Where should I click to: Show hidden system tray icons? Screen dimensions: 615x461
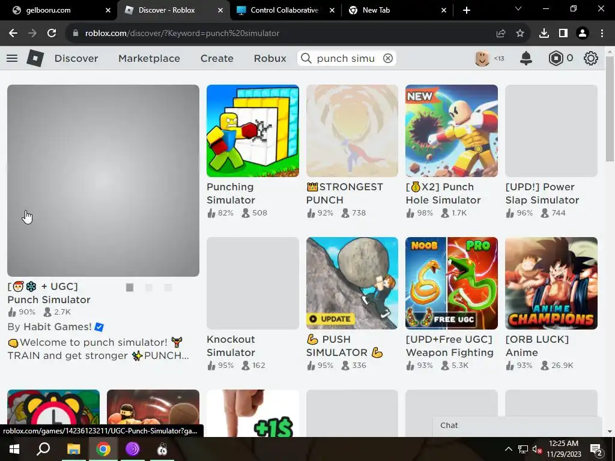(508, 449)
